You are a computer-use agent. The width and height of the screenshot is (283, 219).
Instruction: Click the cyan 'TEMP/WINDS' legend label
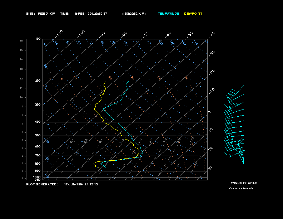(168, 14)
